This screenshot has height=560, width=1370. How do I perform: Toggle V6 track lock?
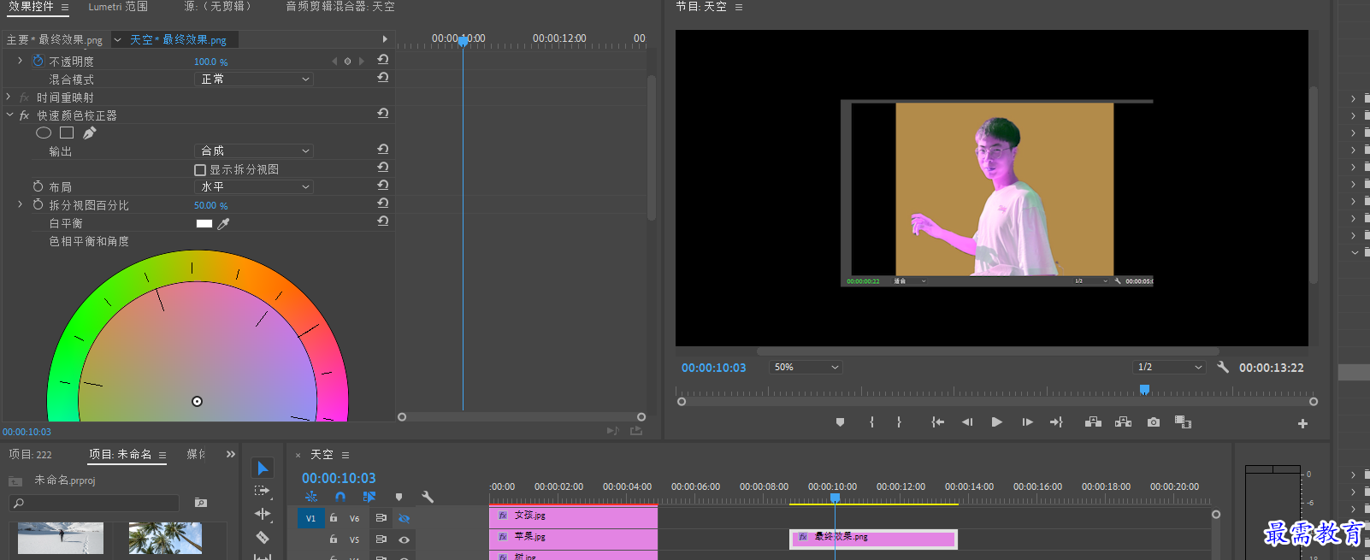334,518
